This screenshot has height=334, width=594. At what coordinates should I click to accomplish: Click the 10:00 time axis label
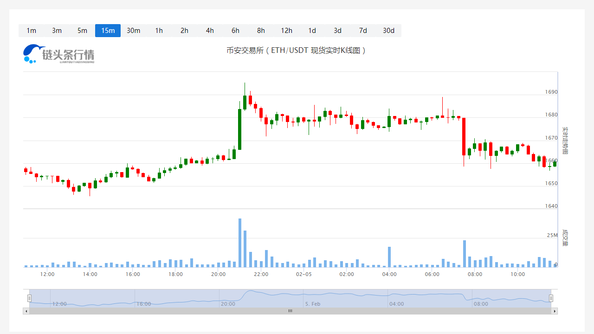tap(517, 274)
